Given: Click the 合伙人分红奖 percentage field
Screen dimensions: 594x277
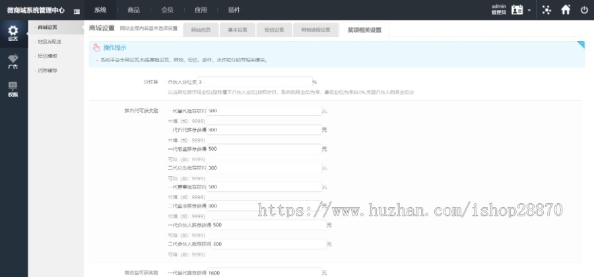Looking at the screenshot, I should [254, 82].
